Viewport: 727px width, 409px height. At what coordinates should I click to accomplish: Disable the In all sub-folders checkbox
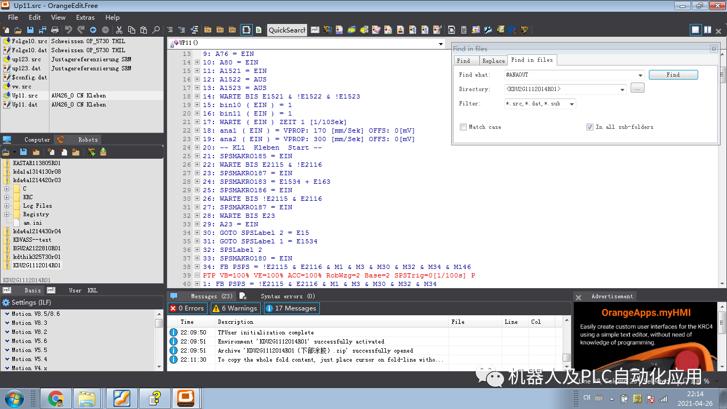590,127
